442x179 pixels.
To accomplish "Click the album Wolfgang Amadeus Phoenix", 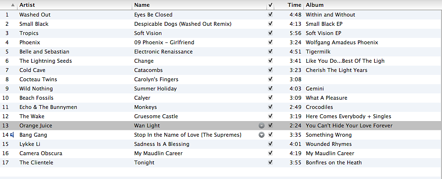I will pyautogui.click(x=342, y=42).
